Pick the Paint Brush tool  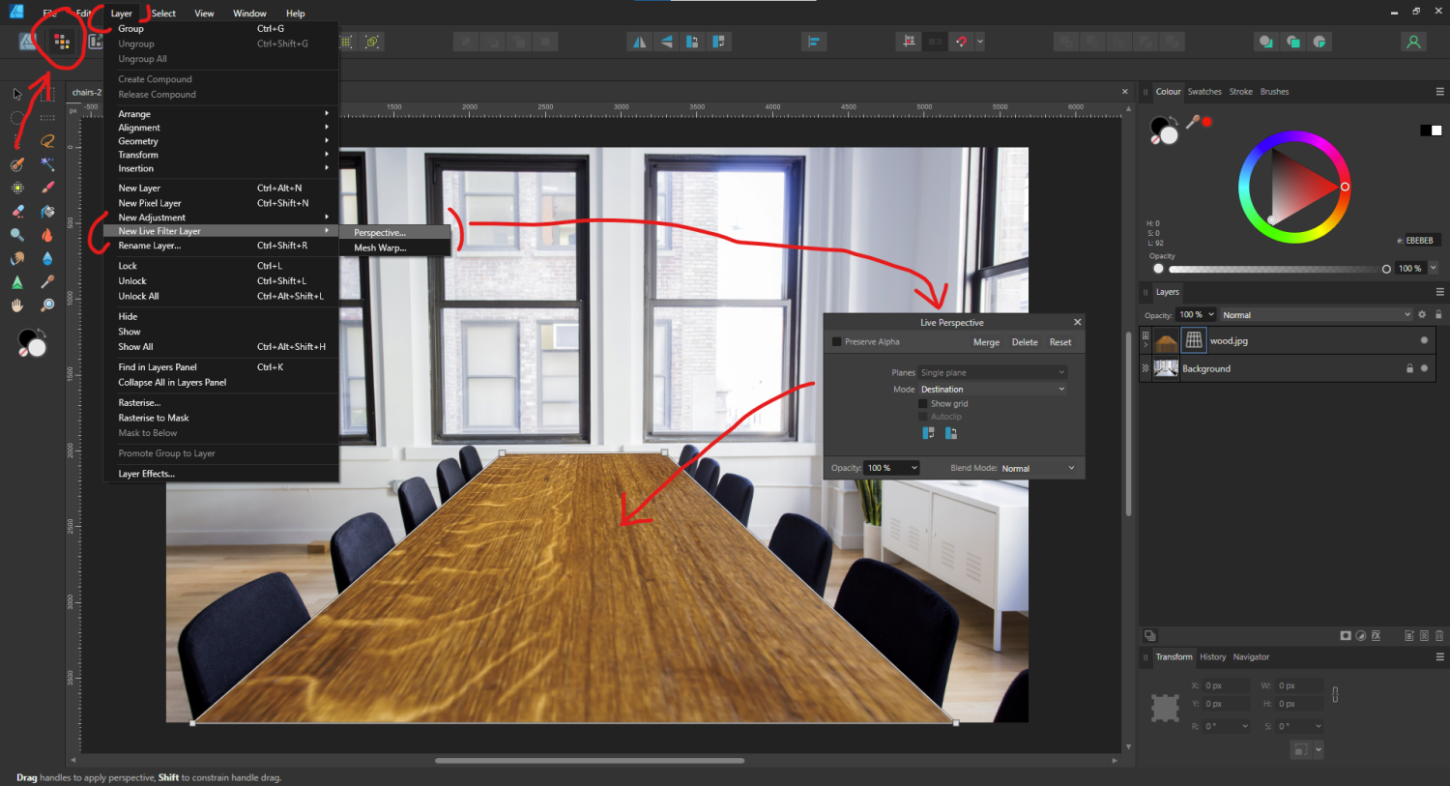coord(47,187)
